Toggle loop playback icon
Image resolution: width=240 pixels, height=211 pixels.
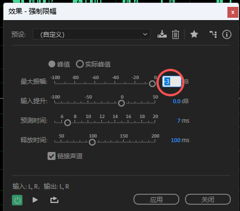click(x=54, y=200)
